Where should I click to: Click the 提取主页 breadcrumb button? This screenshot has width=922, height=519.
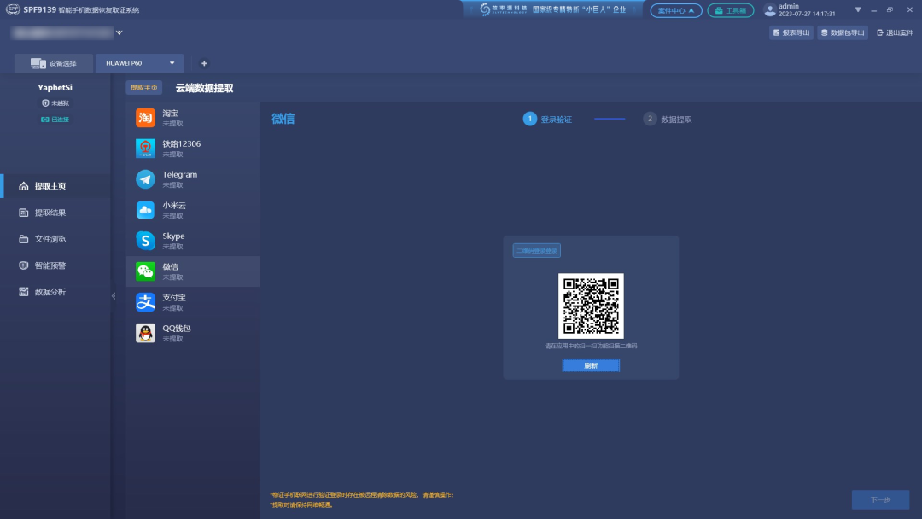[144, 88]
